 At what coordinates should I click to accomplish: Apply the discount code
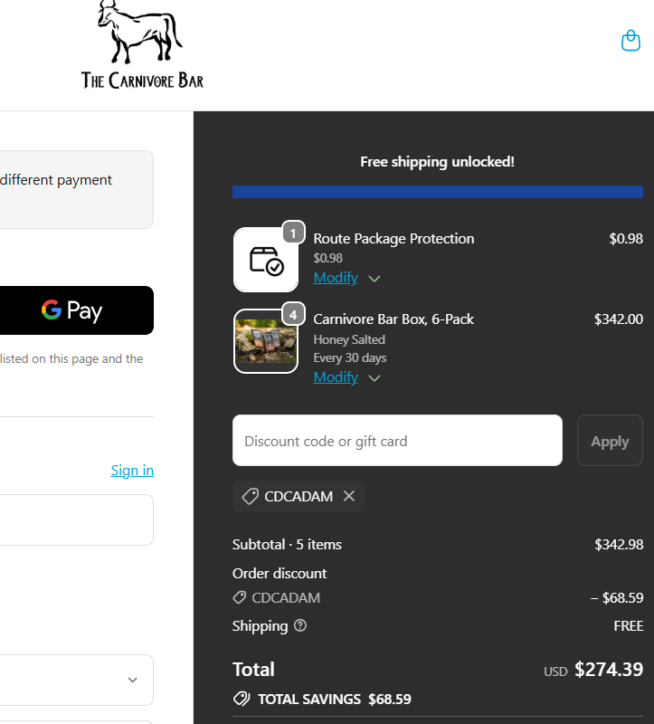point(610,441)
